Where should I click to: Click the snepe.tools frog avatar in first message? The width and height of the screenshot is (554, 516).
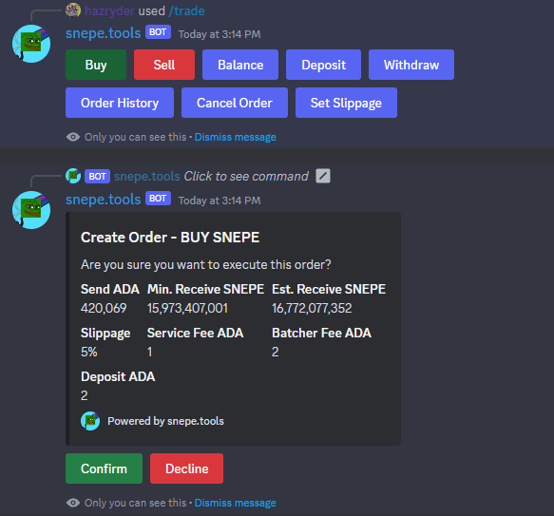click(31, 44)
